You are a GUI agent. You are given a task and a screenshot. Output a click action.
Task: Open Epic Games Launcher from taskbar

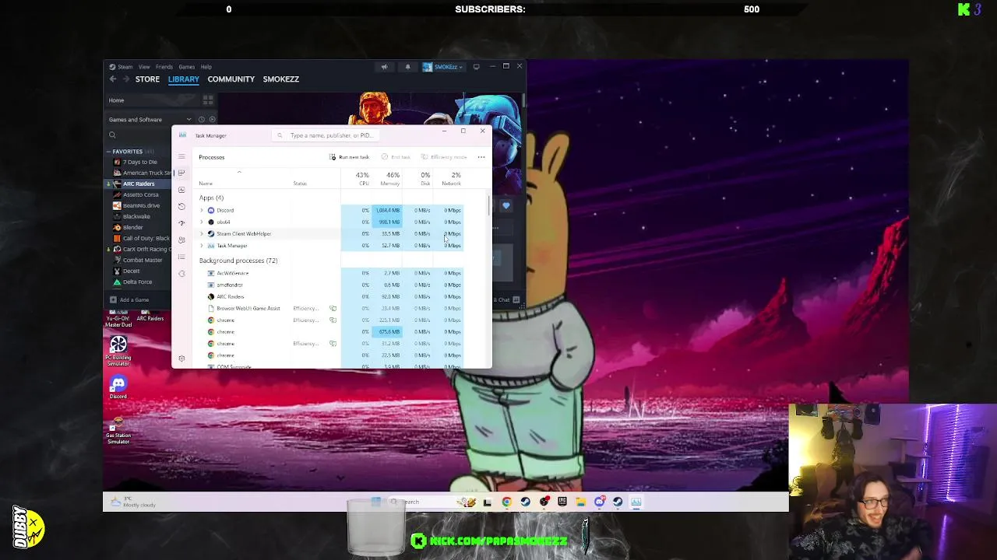[x=562, y=502]
